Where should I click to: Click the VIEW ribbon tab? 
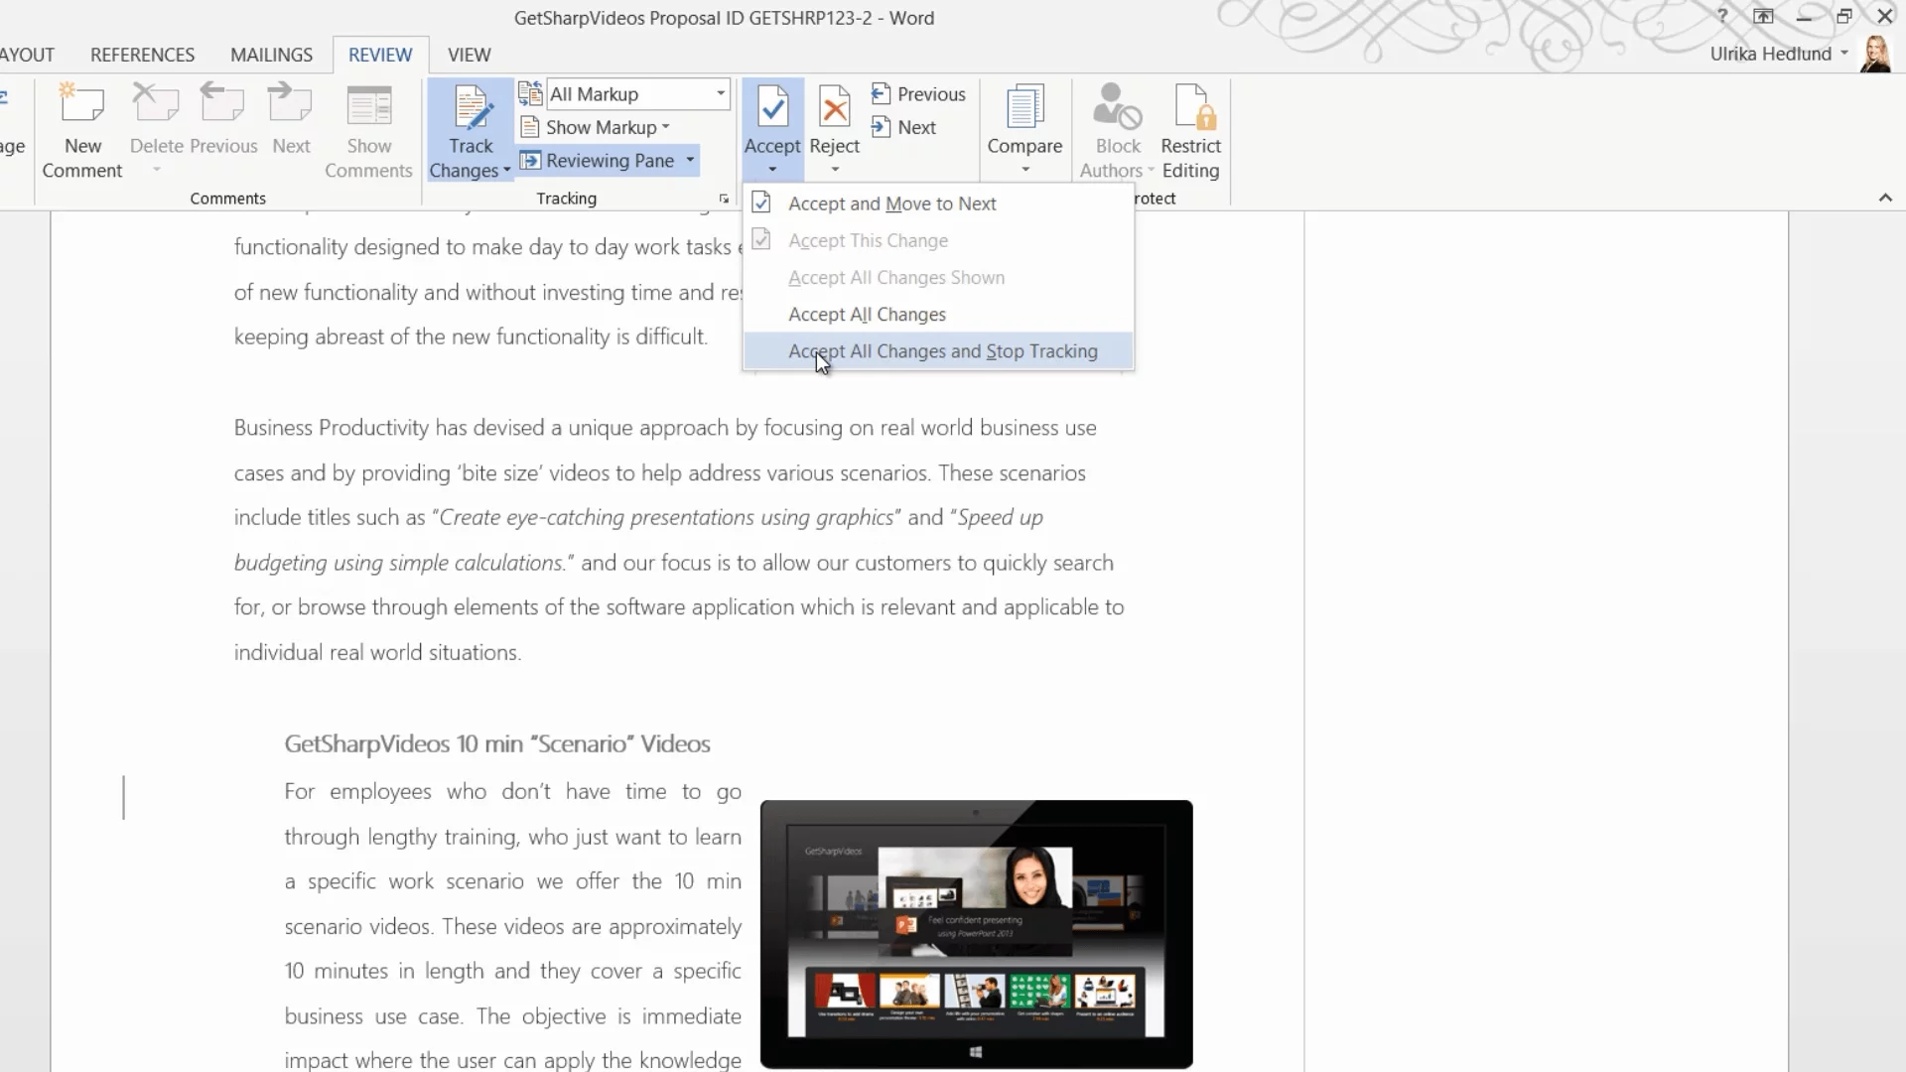pos(469,54)
